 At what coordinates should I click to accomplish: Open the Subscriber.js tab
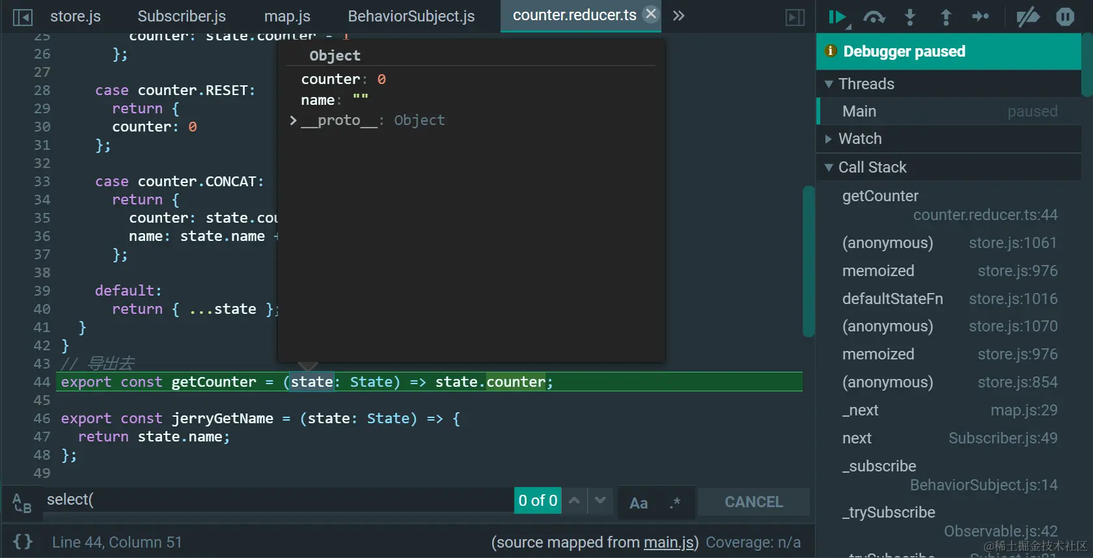pyautogui.click(x=182, y=16)
